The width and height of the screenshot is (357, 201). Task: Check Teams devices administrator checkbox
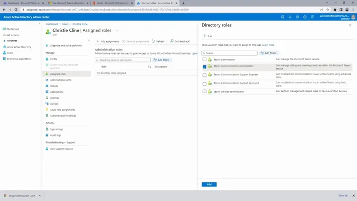pos(204,91)
